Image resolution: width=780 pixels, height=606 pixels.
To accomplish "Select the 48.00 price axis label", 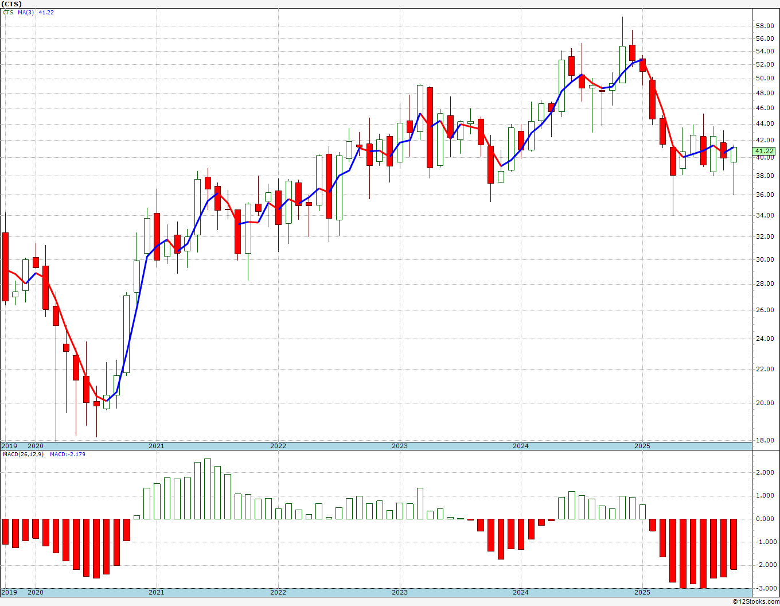I will (766, 93).
